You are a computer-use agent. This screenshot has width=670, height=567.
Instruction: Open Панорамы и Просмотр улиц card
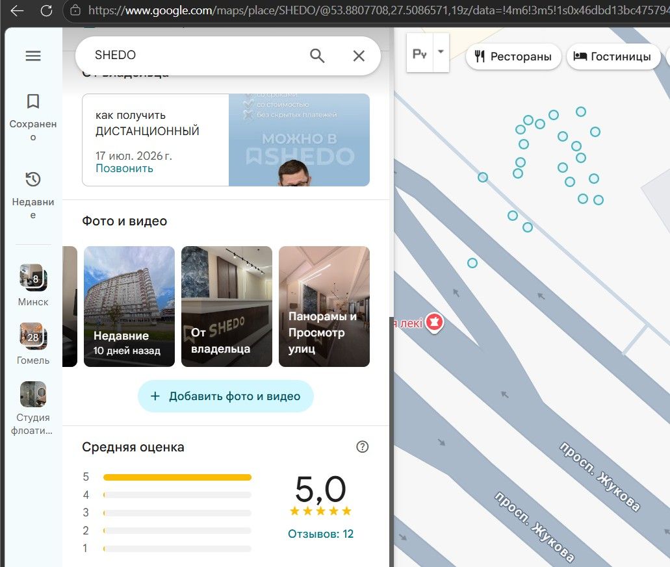(x=324, y=307)
